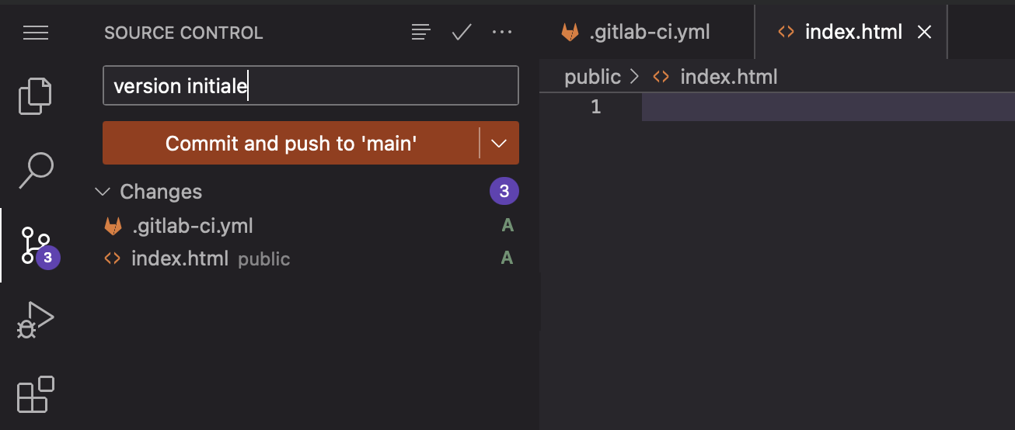The image size is (1015, 430).
Task: Click Commit and push to 'main' button
Action: 291,143
